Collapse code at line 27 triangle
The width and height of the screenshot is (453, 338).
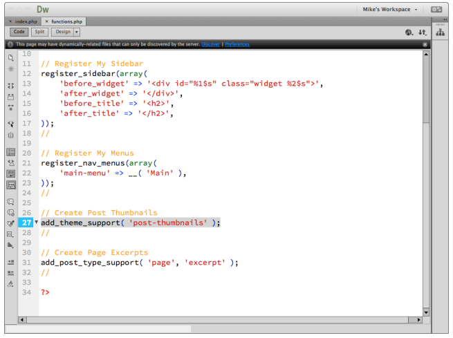pyautogui.click(x=37, y=222)
